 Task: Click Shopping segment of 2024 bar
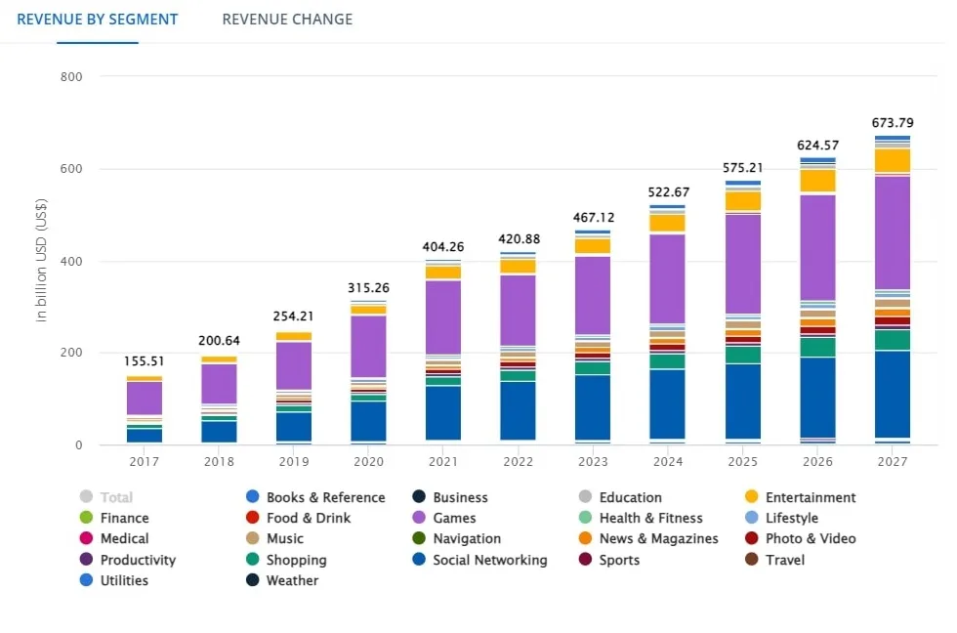point(668,361)
